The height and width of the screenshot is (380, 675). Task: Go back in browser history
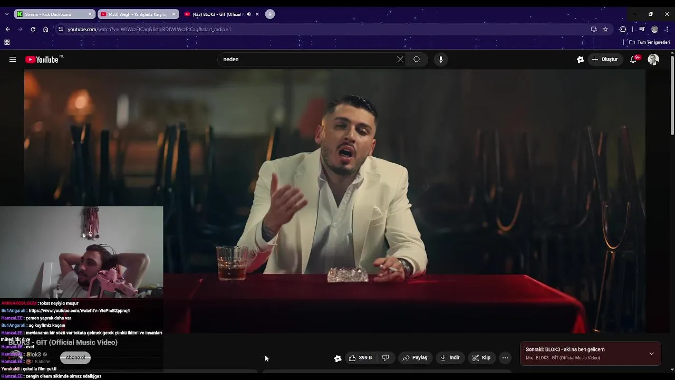7,30
